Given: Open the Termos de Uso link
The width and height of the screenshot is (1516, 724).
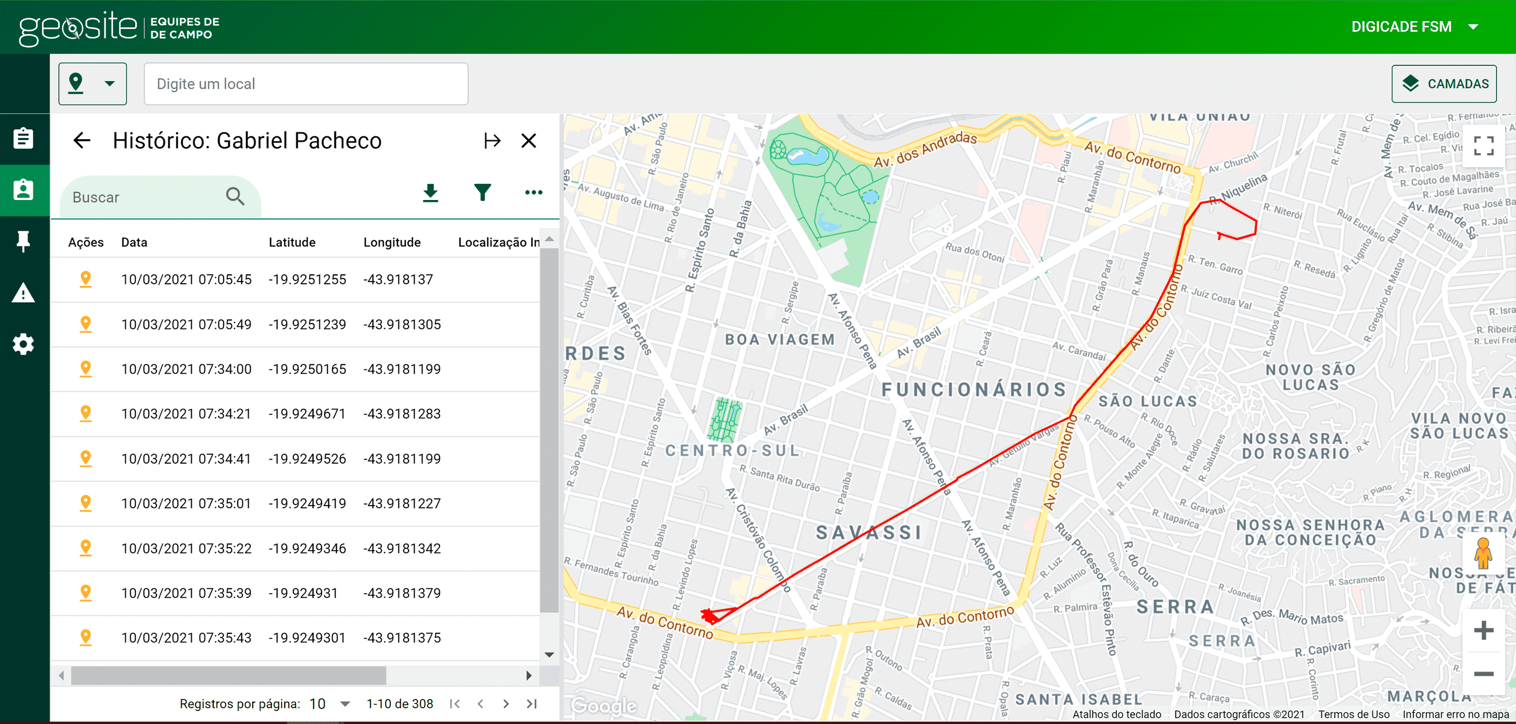Looking at the screenshot, I should tap(1354, 714).
